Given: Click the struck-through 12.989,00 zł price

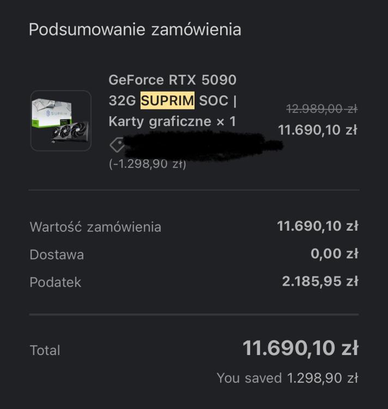Looking at the screenshot, I should pyautogui.click(x=322, y=109).
